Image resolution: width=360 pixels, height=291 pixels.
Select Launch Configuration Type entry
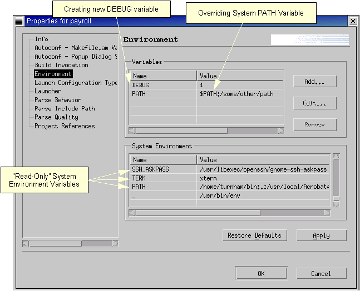tap(76, 83)
